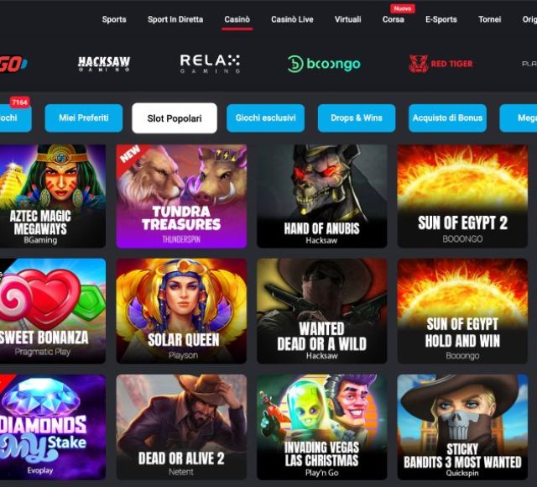Filter by Drops & Wins category

[357, 118]
